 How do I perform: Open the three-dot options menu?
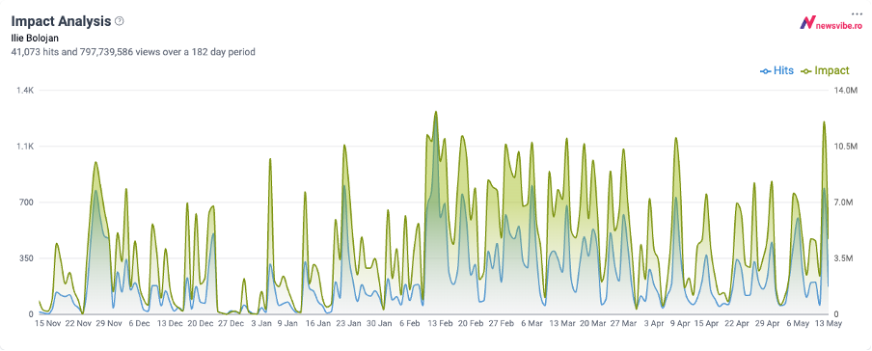click(x=856, y=13)
